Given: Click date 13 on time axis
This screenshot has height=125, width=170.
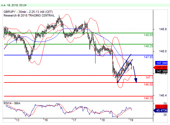Looking at the screenshot, I should click(18, 120).
